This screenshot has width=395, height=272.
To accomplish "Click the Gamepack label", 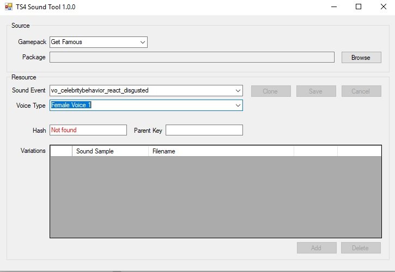I will pyautogui.click(x=32, y=42).
